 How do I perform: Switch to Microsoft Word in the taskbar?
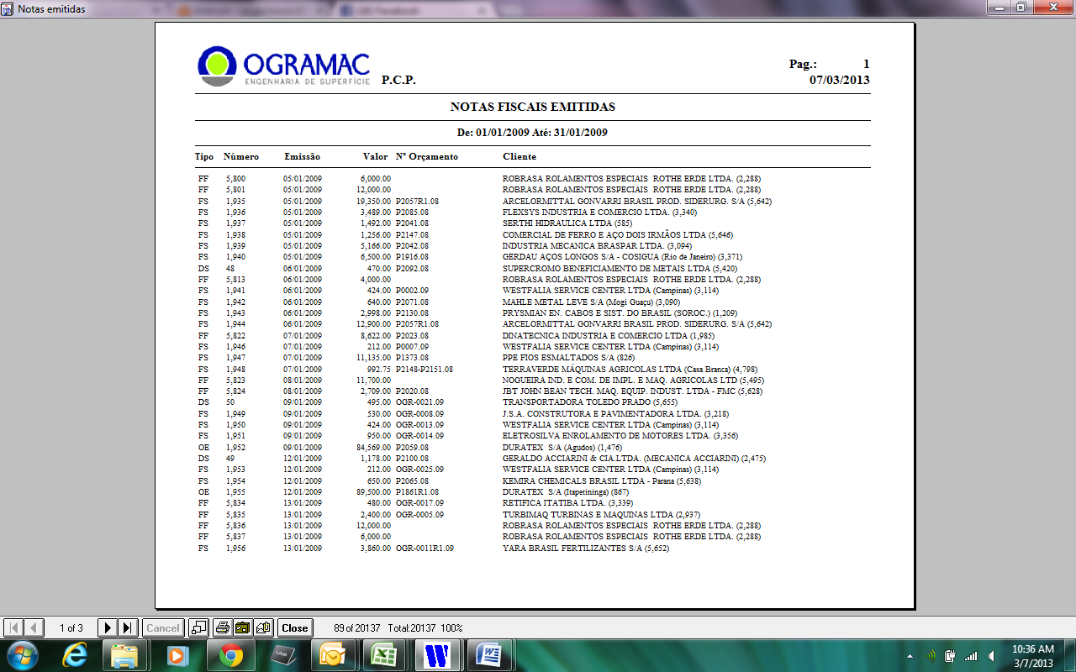pyautogui.click(x=490, y=655)
